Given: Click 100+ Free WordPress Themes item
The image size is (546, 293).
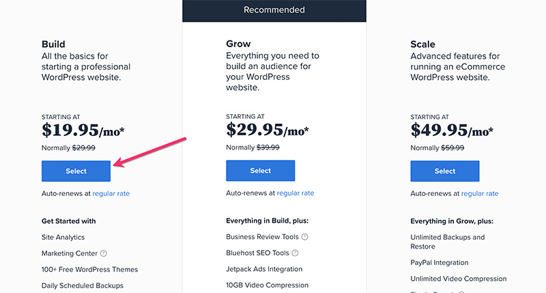Looking at the screenshot, I should click(90, 269).
